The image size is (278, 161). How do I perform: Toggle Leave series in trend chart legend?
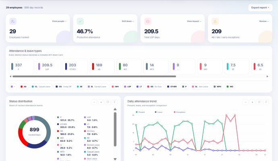(158, 112)
